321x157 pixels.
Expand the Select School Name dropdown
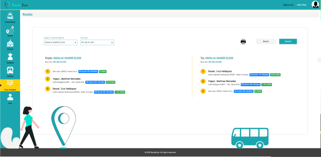[x=61, y=42]
